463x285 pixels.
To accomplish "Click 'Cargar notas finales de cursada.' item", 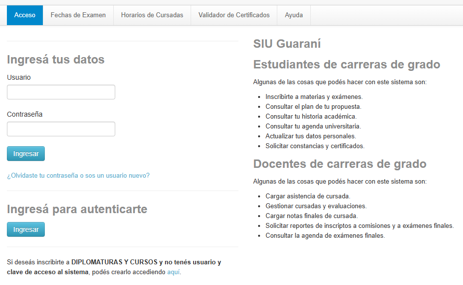I will 311,216.
